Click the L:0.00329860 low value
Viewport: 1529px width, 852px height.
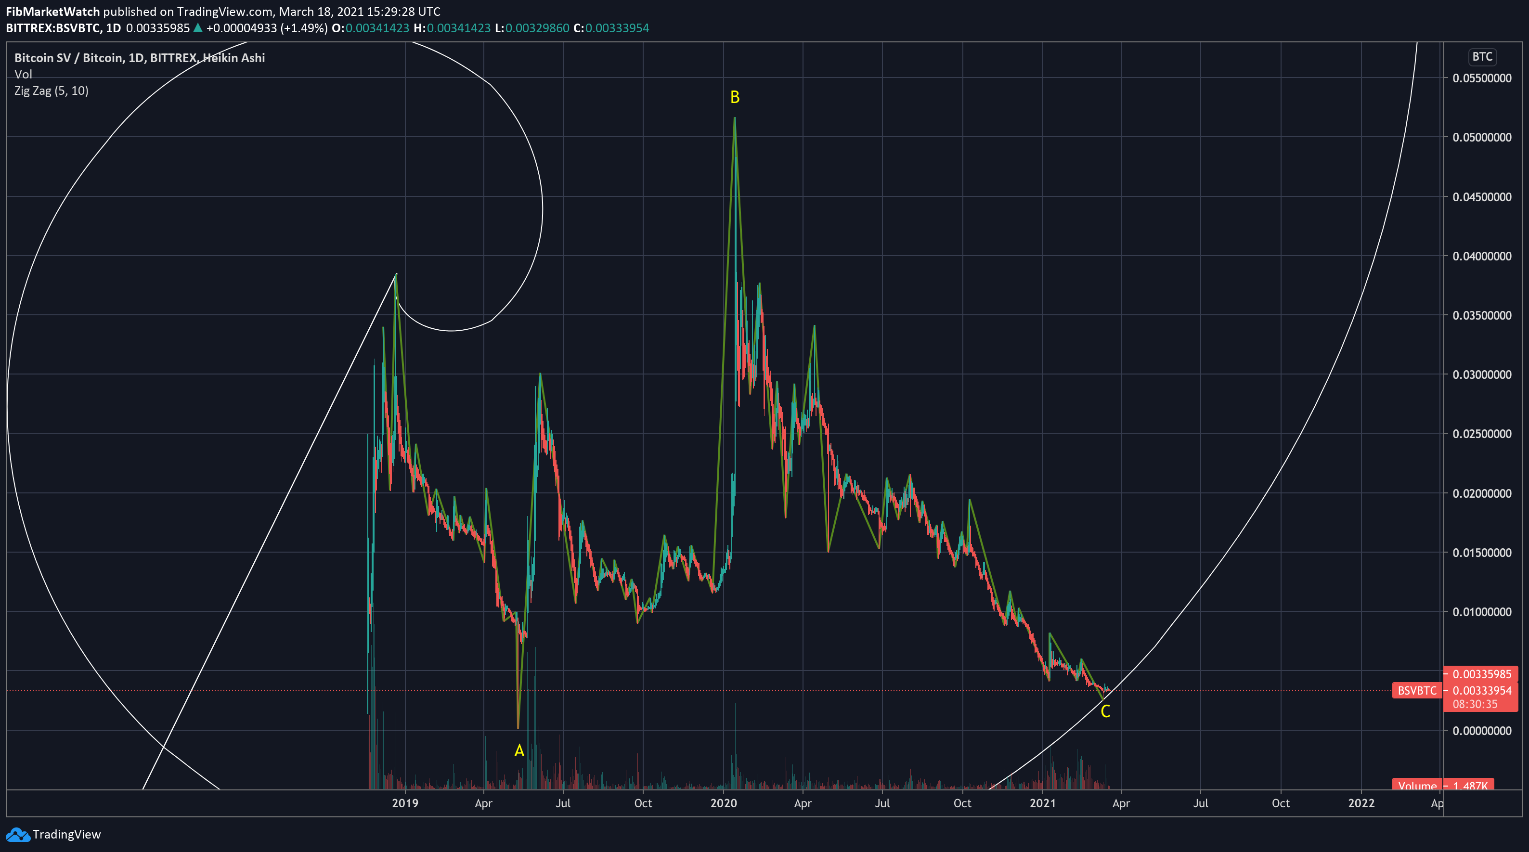coord(532,28)
